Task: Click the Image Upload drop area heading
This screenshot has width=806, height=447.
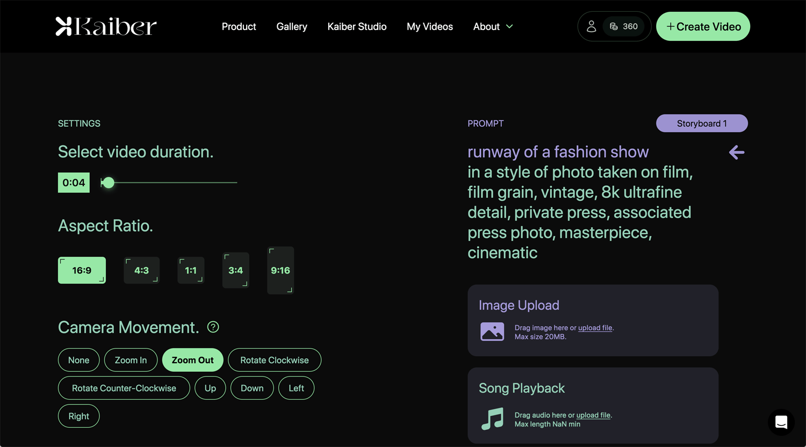Action: pos(519,305)
